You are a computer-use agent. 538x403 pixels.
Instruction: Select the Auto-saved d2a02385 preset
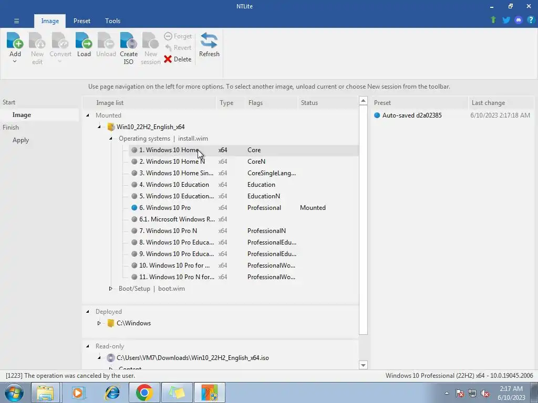(x=412, y=115)
